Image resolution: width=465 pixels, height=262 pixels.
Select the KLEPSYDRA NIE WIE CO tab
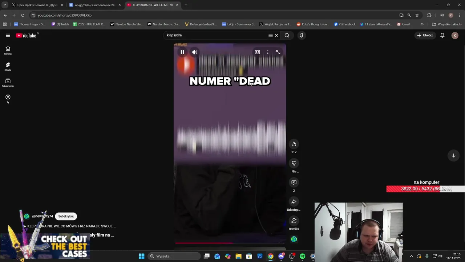click(x=150, y=5)
